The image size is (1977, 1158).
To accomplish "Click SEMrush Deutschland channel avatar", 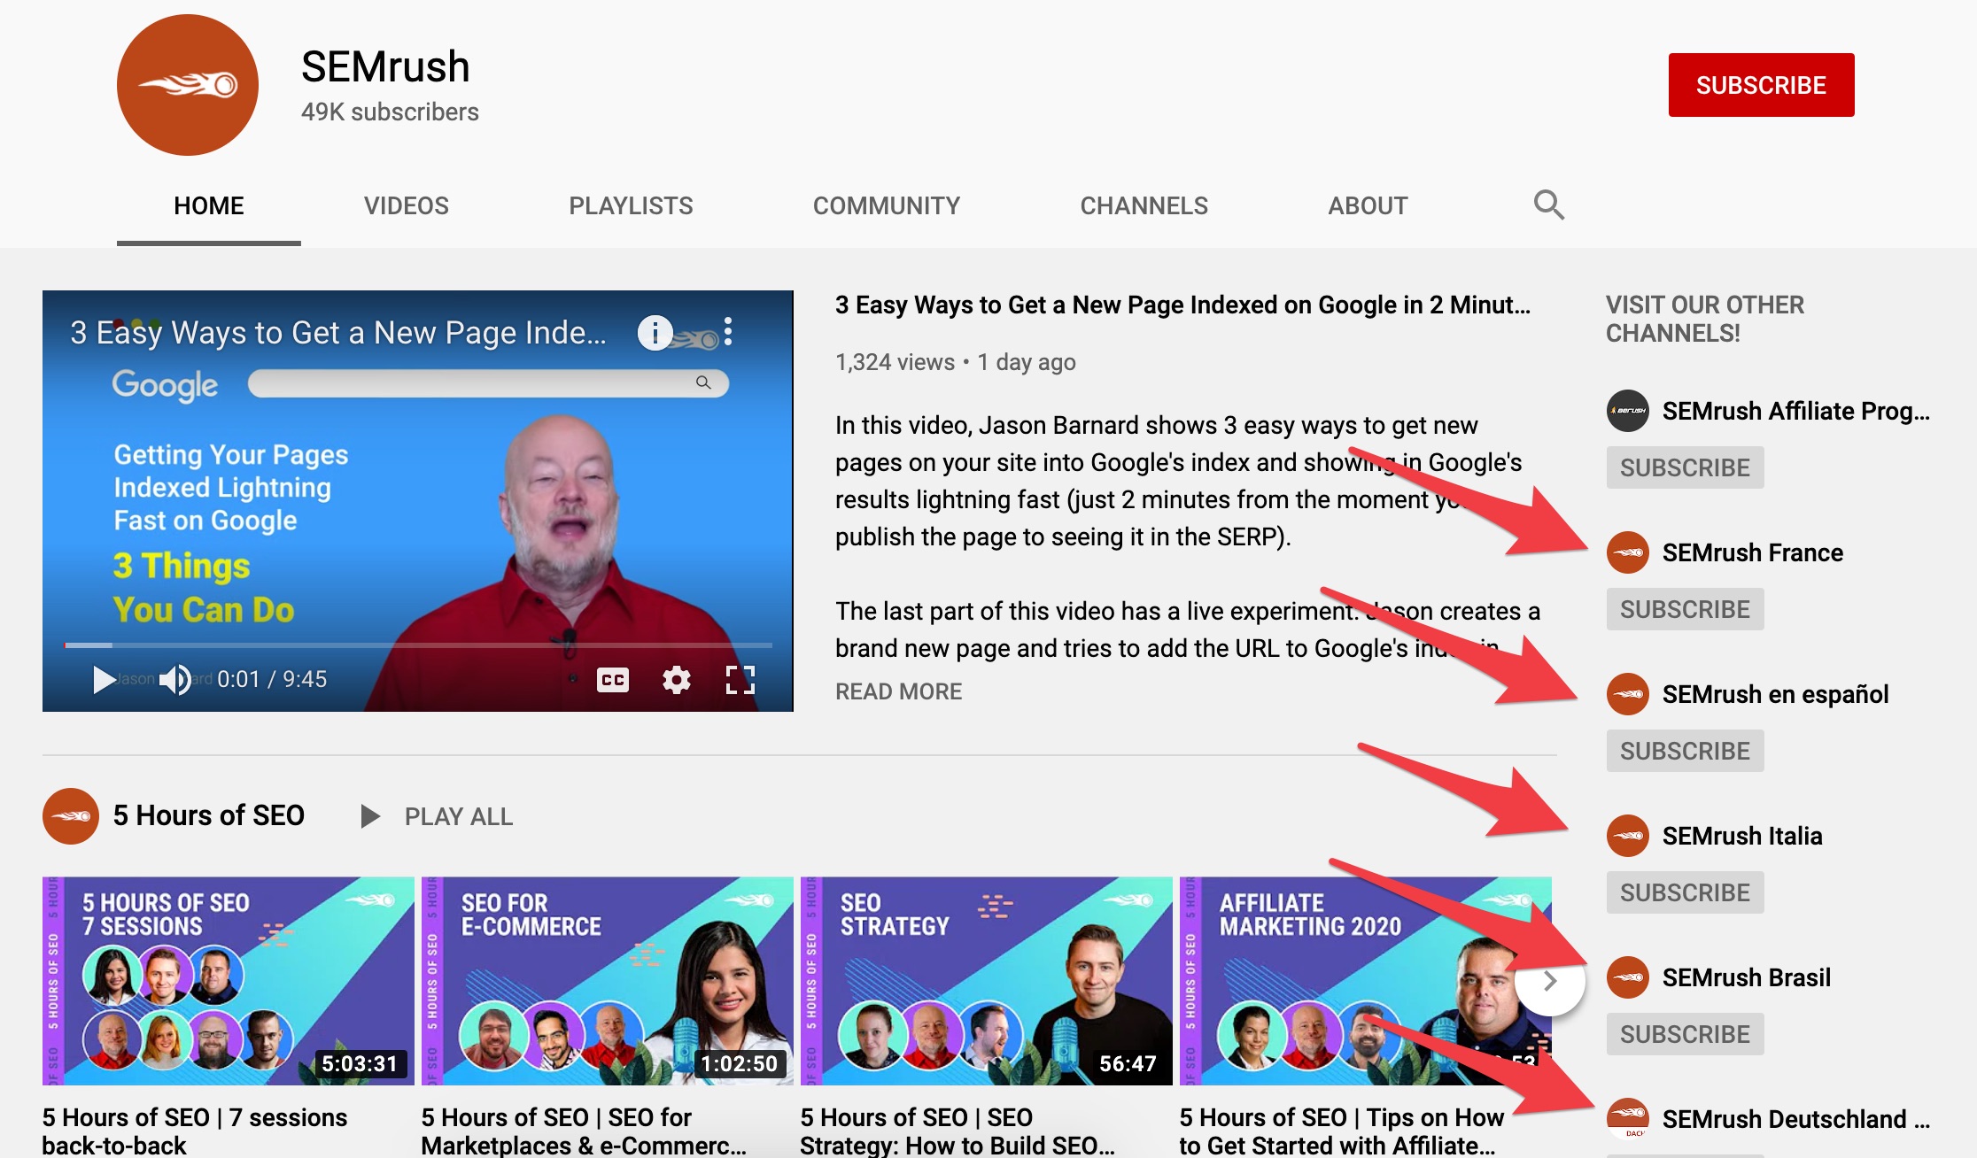I will coord(1628,1119).
